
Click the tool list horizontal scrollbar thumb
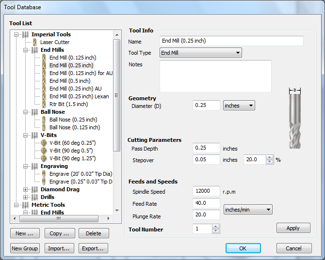(x=59, y=218)
